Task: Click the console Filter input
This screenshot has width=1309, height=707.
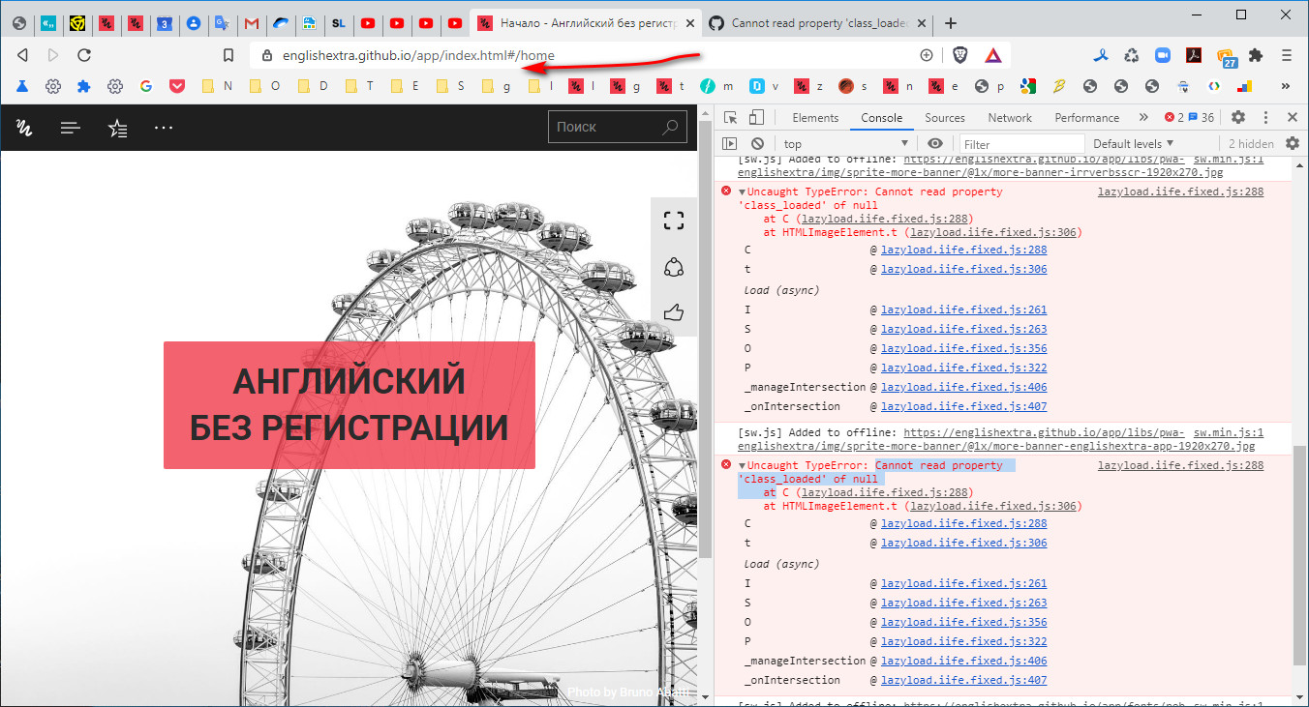Action: click(1021, 144)
